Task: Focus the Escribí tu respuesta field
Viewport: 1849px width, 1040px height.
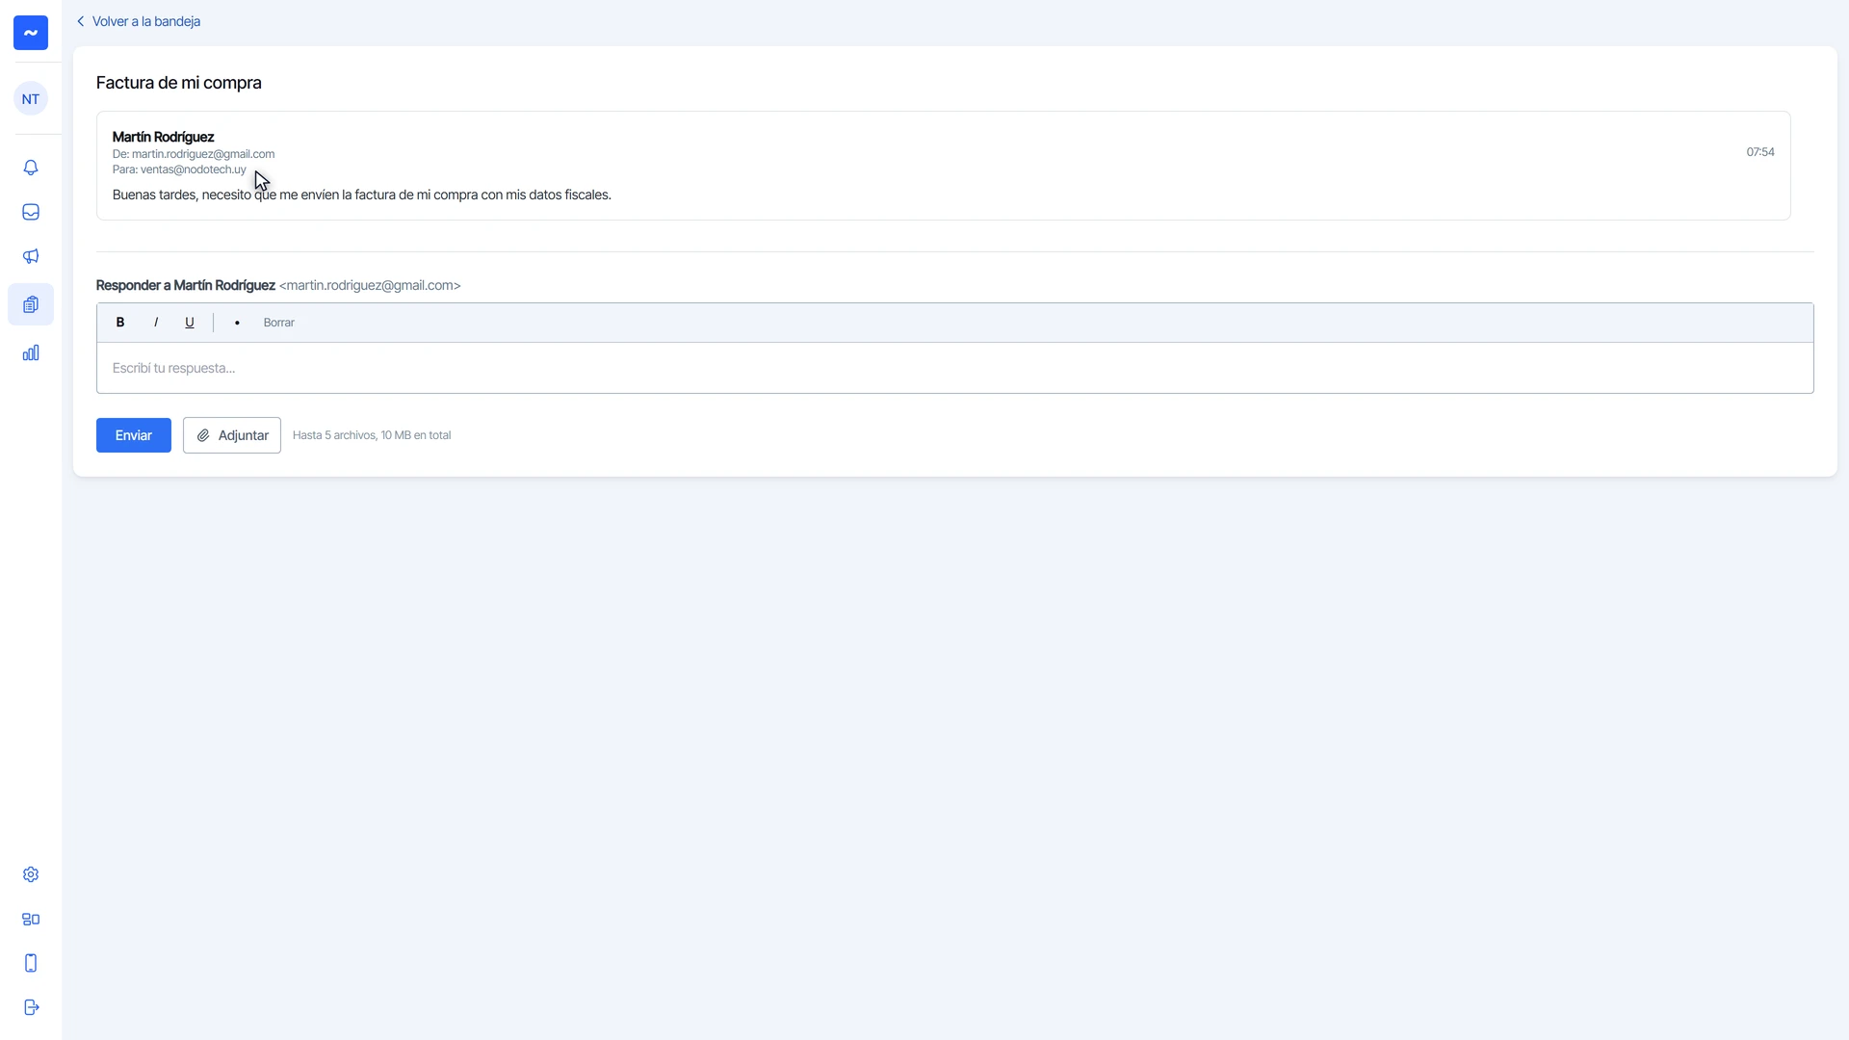Action: click(x=954, y=368)
